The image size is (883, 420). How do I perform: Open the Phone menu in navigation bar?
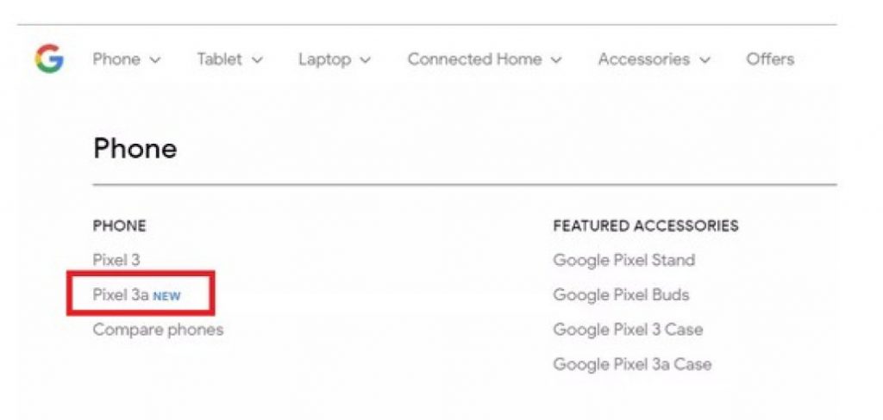click(x=116, y=59)
